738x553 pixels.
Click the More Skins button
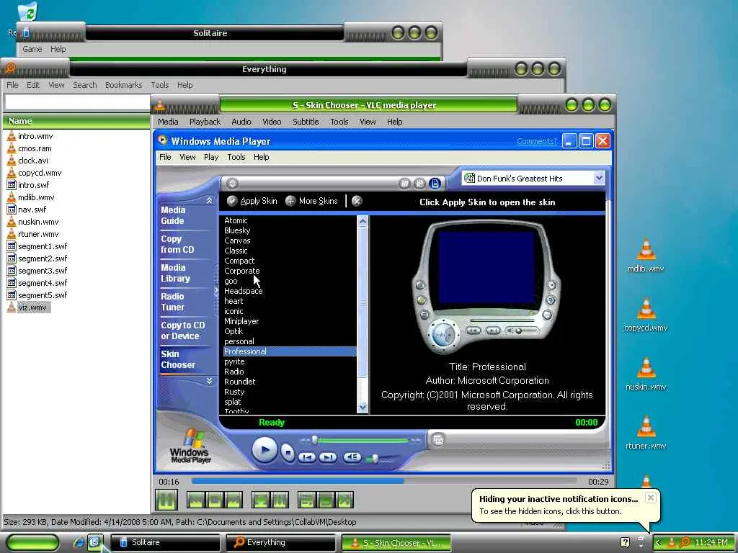tap(311, 201)
